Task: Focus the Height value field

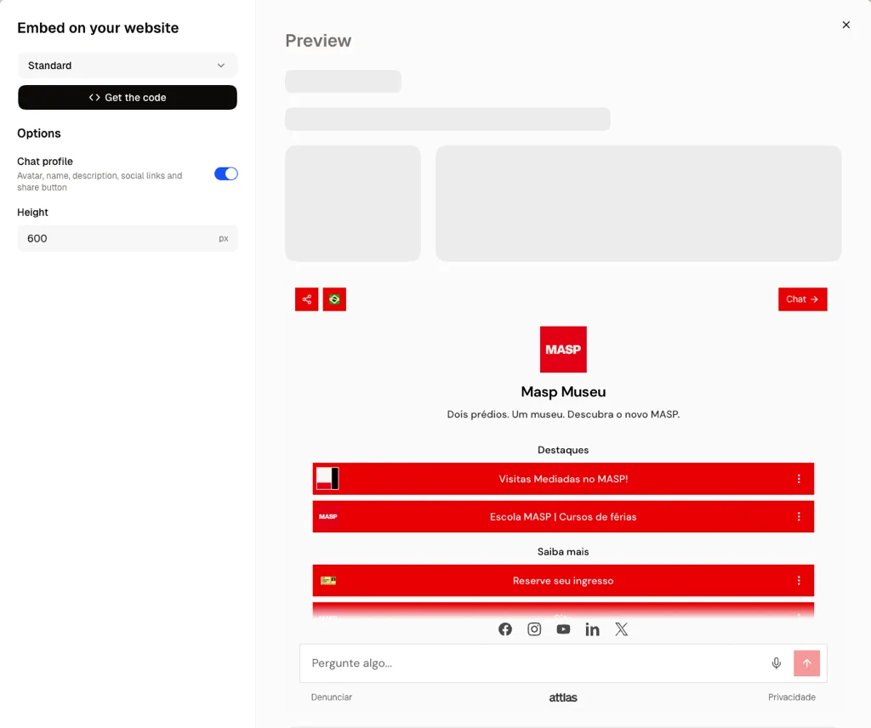Action: pyautogui.click(x=128, y=238)
